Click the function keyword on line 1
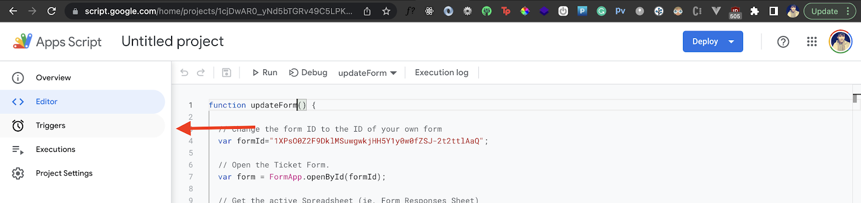Image resolution: width=861 pixels, height=203 pixels. [x=227, y=105]
